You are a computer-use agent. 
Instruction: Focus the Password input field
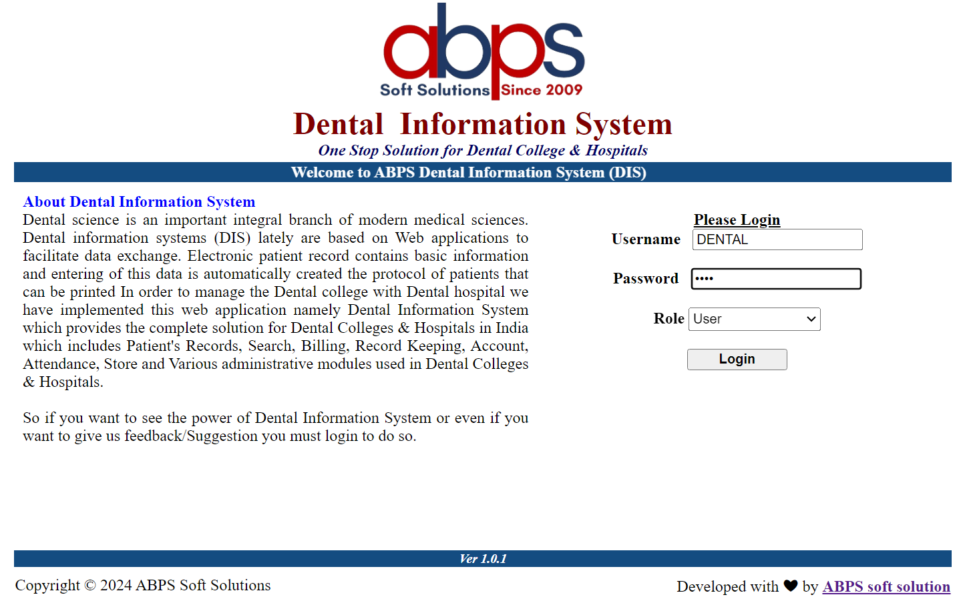pyautogui.click(x=776, y=279)
